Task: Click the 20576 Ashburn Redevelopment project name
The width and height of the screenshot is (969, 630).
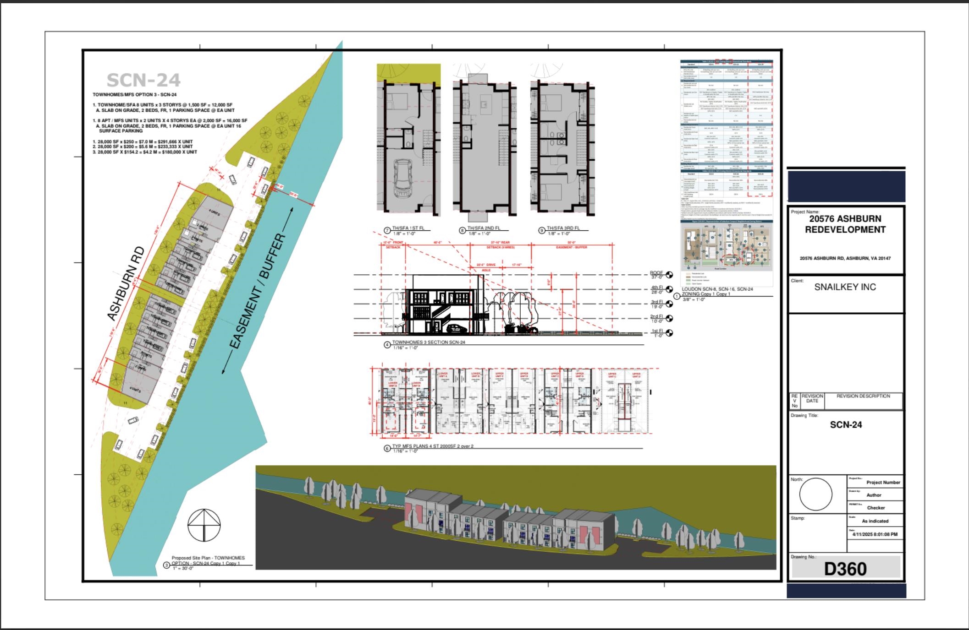Action: tap(845, 224)
